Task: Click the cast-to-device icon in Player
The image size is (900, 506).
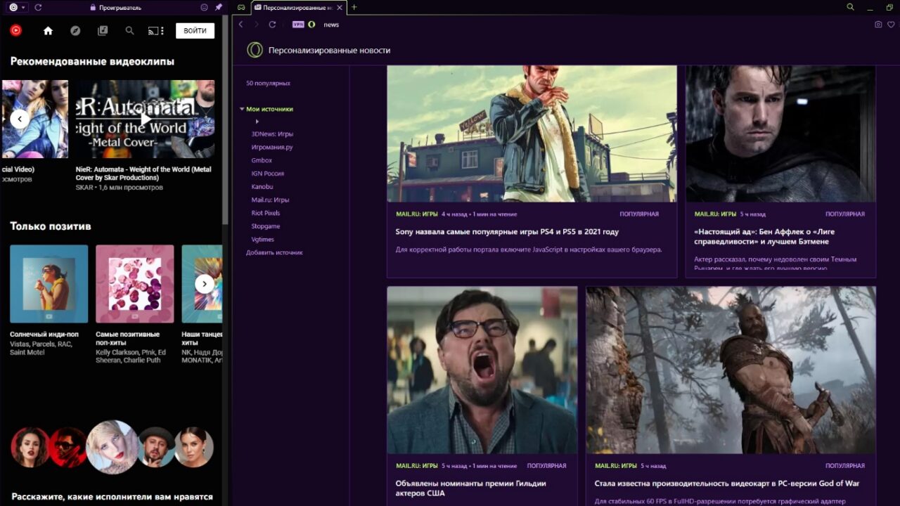Action: 152,31
